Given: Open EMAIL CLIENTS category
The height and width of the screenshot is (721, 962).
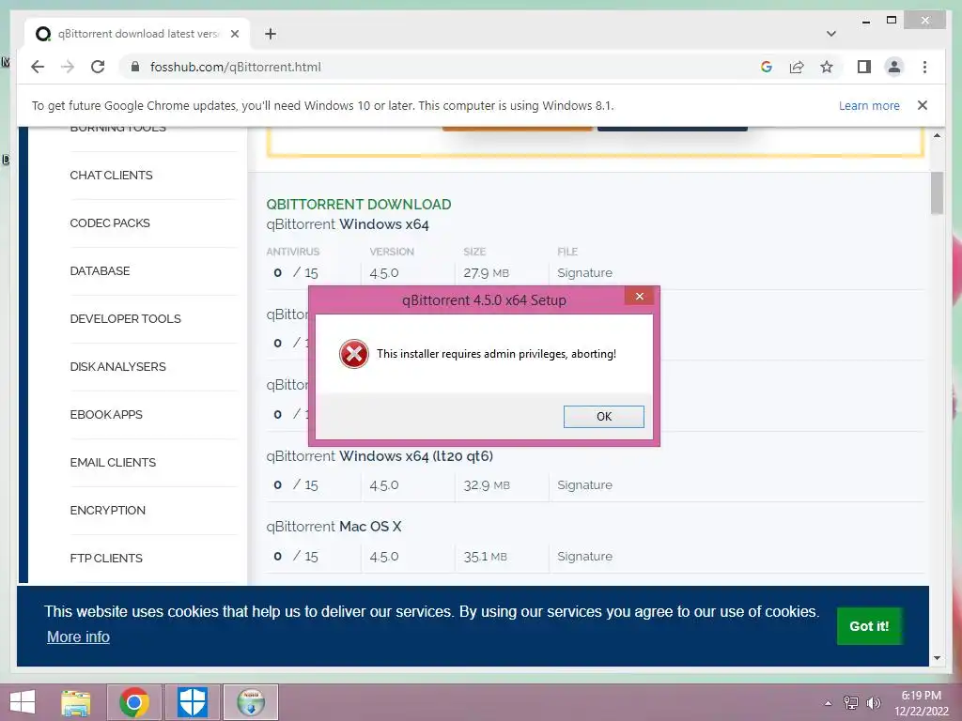Looking at the screenshot, I should pyautogui.click(x=113, y=462).
